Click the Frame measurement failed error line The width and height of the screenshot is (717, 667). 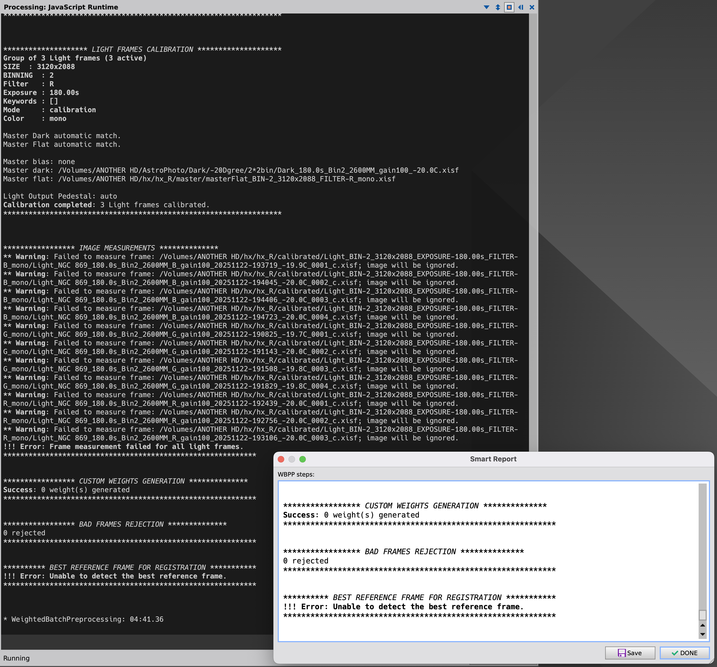click(x=123, y=447)
